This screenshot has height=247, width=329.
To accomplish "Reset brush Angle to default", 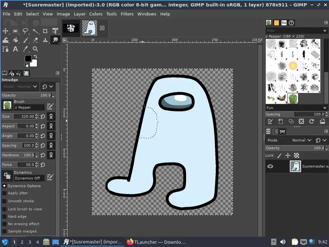I will click(43, 136).
